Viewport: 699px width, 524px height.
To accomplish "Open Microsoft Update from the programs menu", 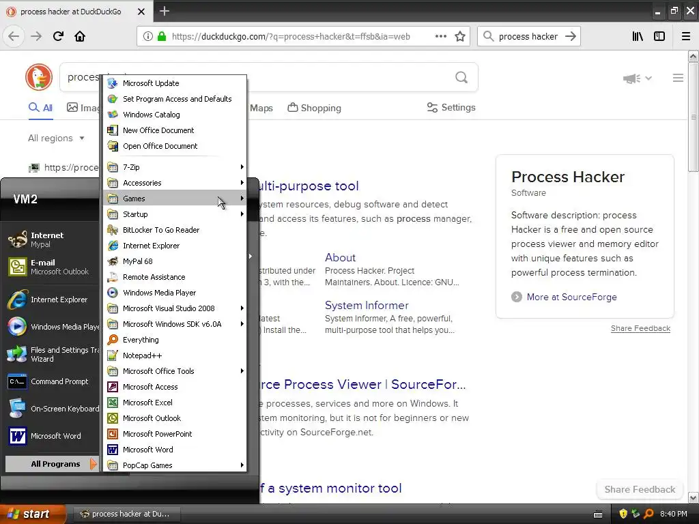I will (175, 83).
